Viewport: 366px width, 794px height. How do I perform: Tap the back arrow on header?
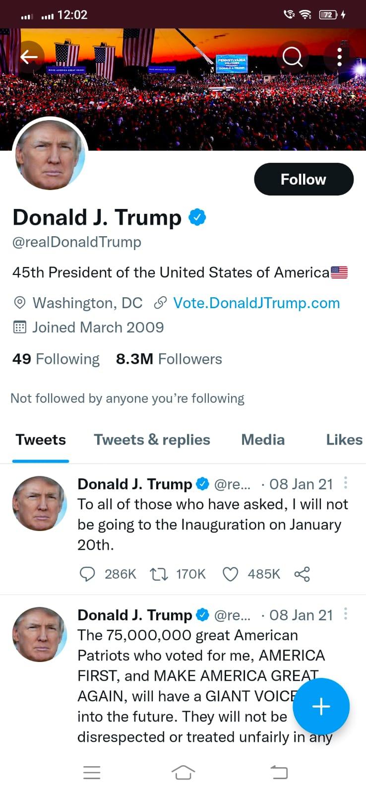[x=29, y=57]
